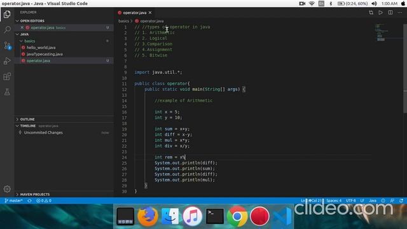Click the Synchronize Changes icon in status bar

point(30,201)
